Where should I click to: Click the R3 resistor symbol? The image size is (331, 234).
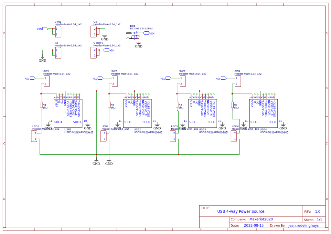click(x=177, y=105)
